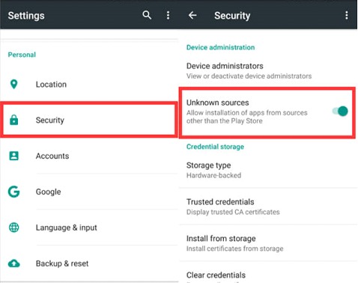
Task: Open Device administrators option
Action: 268,71
